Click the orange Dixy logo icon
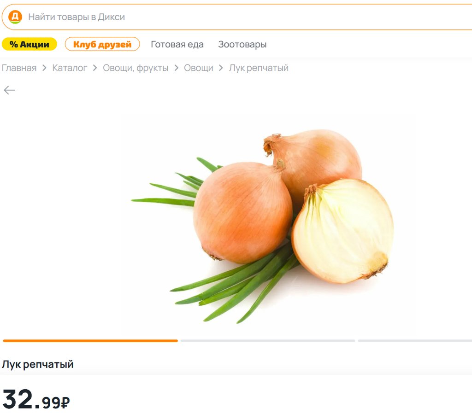The image size is (472, 414). (15, 17)
